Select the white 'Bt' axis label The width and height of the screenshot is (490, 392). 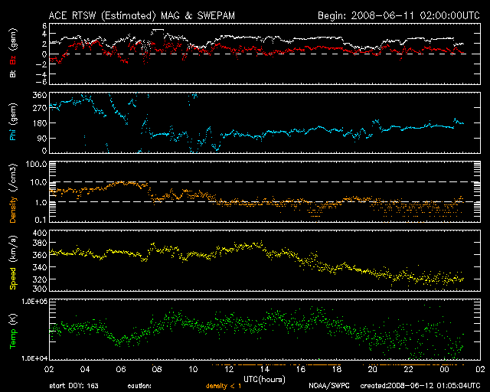pos(13,73)
